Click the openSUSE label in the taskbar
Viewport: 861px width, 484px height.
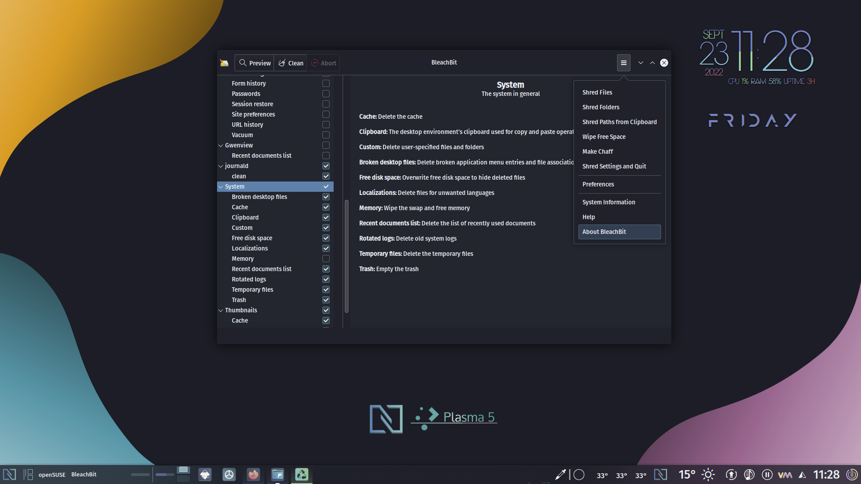[52, 475]
